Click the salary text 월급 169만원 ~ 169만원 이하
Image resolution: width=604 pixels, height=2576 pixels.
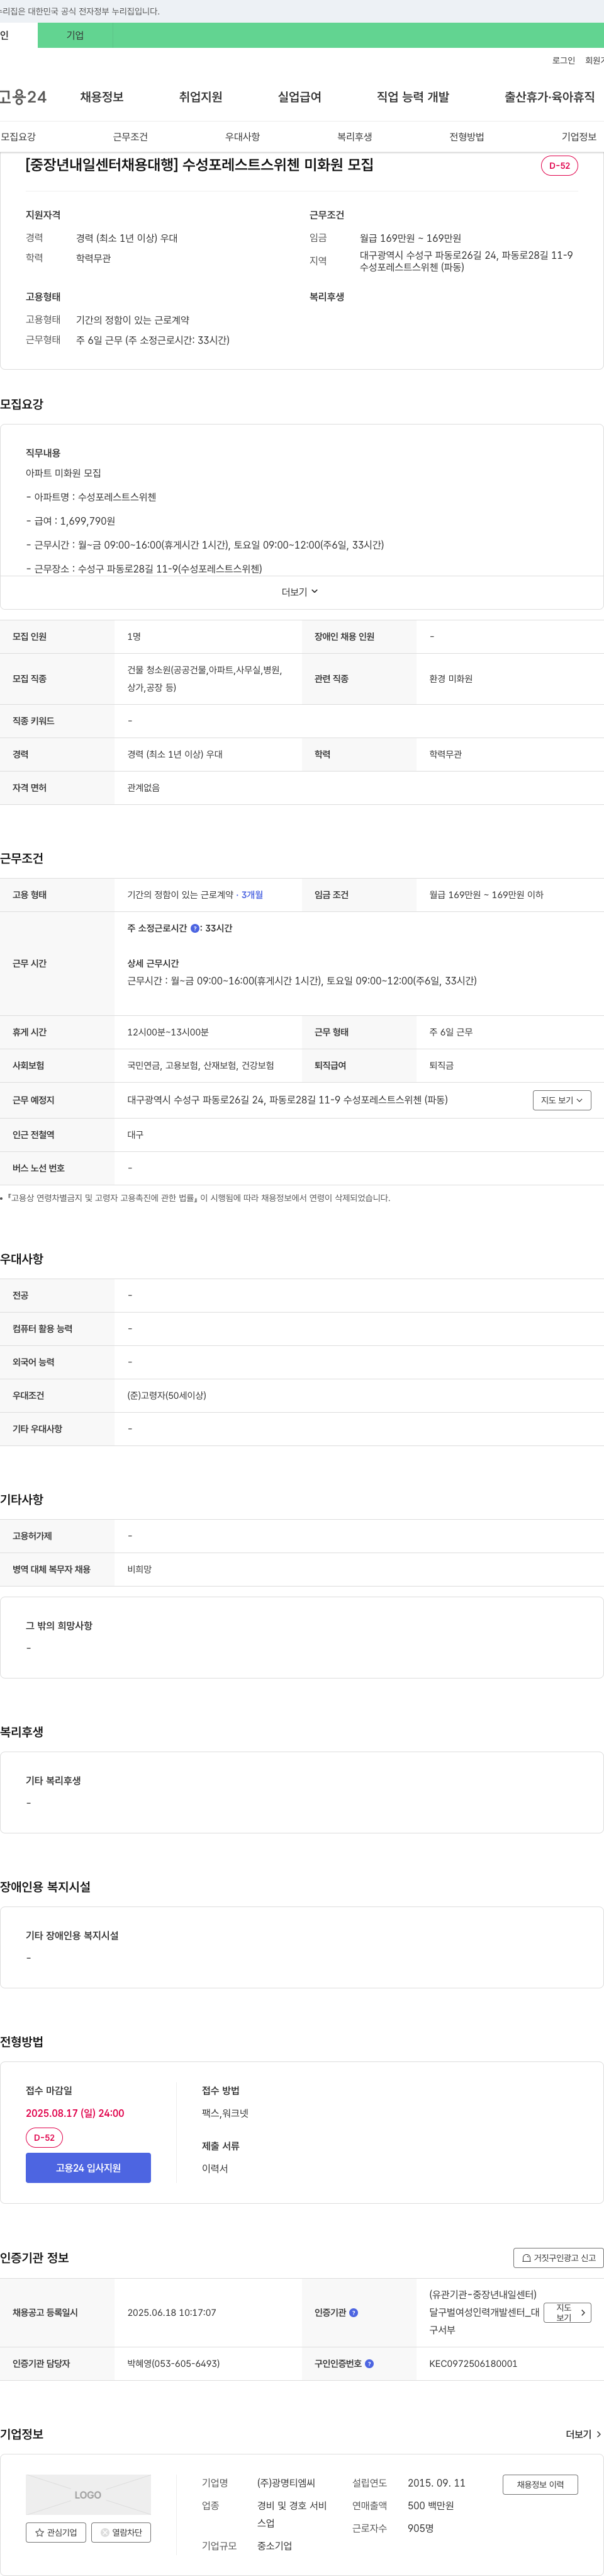486,895
